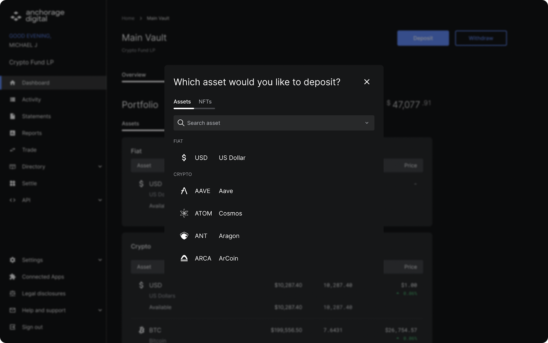Close the deposit asset dialog

tap(366, 82)
